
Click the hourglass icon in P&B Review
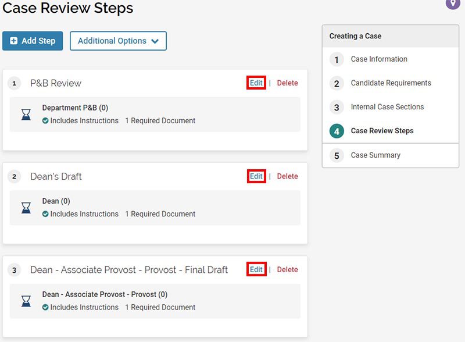coord(26,115)
